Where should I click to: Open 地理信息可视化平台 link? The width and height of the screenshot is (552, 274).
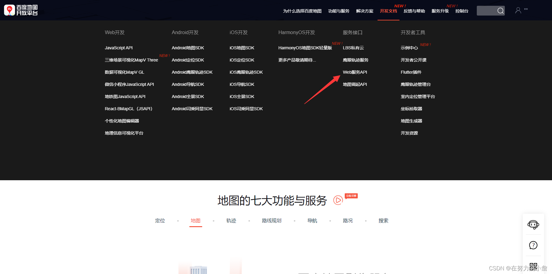tap(124, 133)
